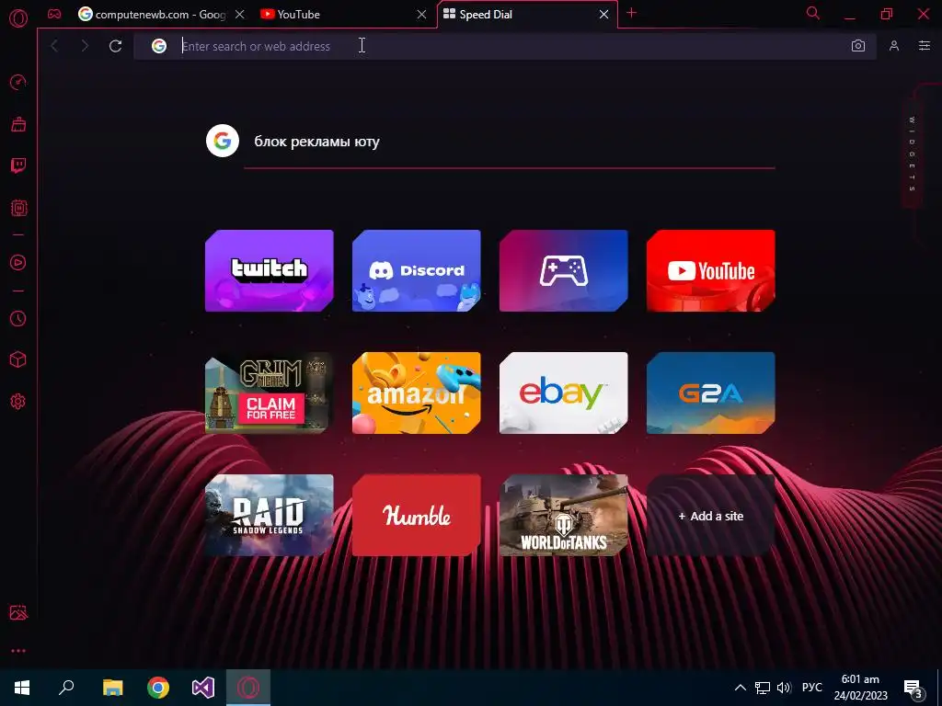Search in tabs magnifier icon
Viewport: 942px width, 706px height.
(x=813, y=13)
